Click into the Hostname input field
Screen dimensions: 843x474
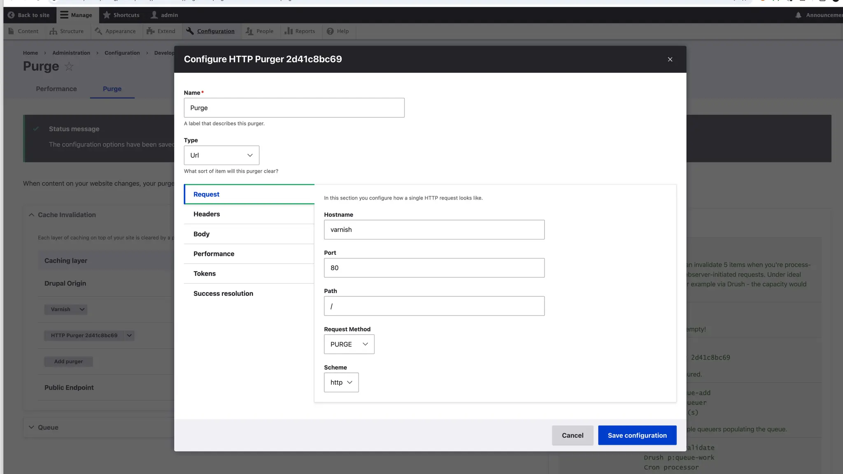[x=434, y=230]
